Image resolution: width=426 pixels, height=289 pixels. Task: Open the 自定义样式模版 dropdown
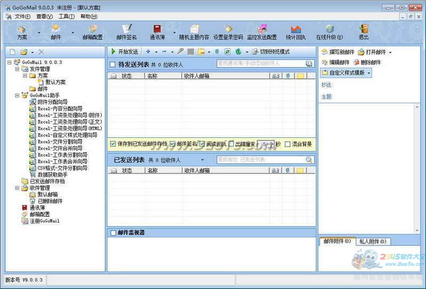346,73
